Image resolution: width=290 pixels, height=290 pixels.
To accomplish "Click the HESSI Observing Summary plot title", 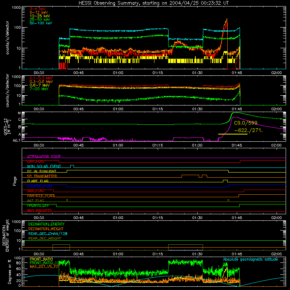I will [x=153, y=3].
